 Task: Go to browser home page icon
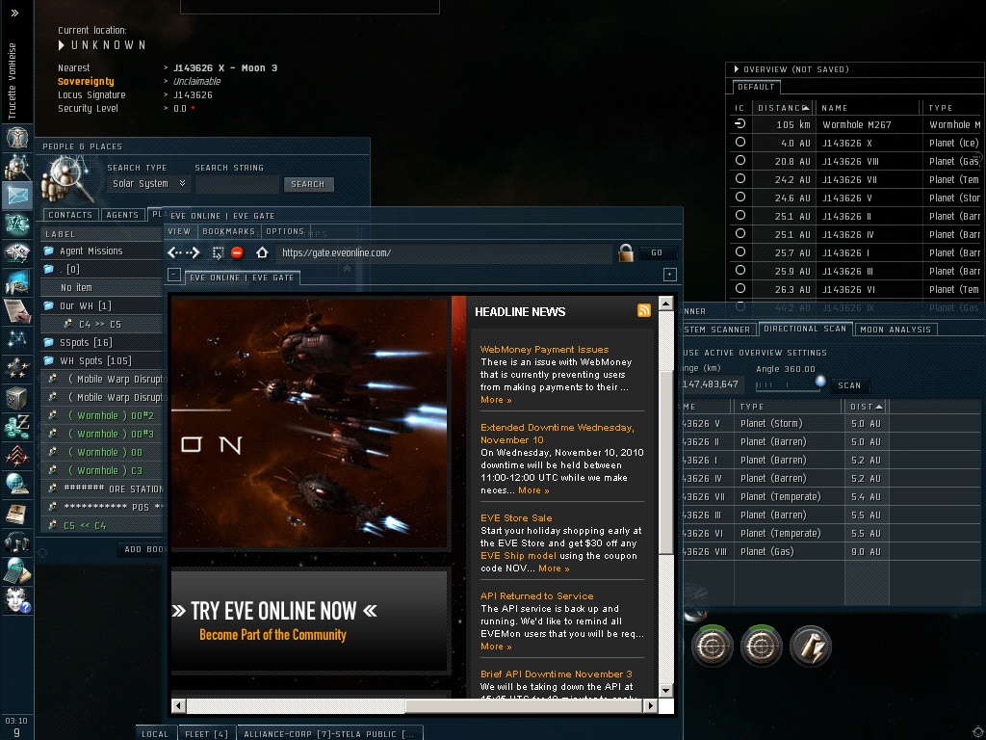(x=262, y=252)
